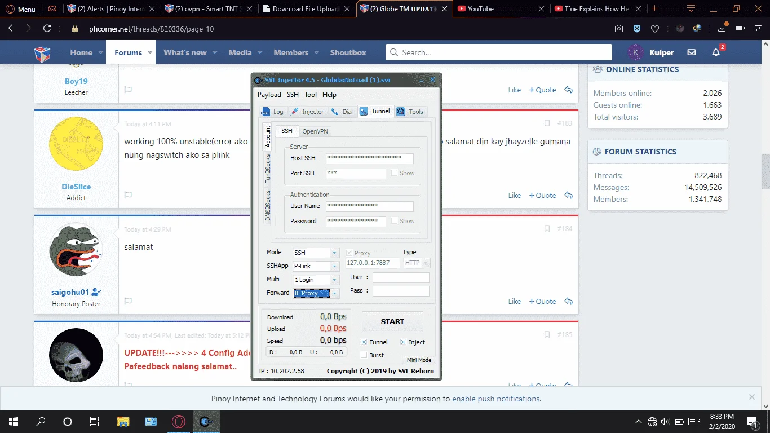Dismiss the push notification banner
The height and width of the screenshot is (433, 770).
751,397
